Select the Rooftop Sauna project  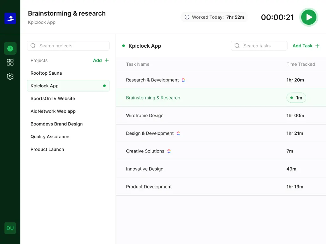68,73
